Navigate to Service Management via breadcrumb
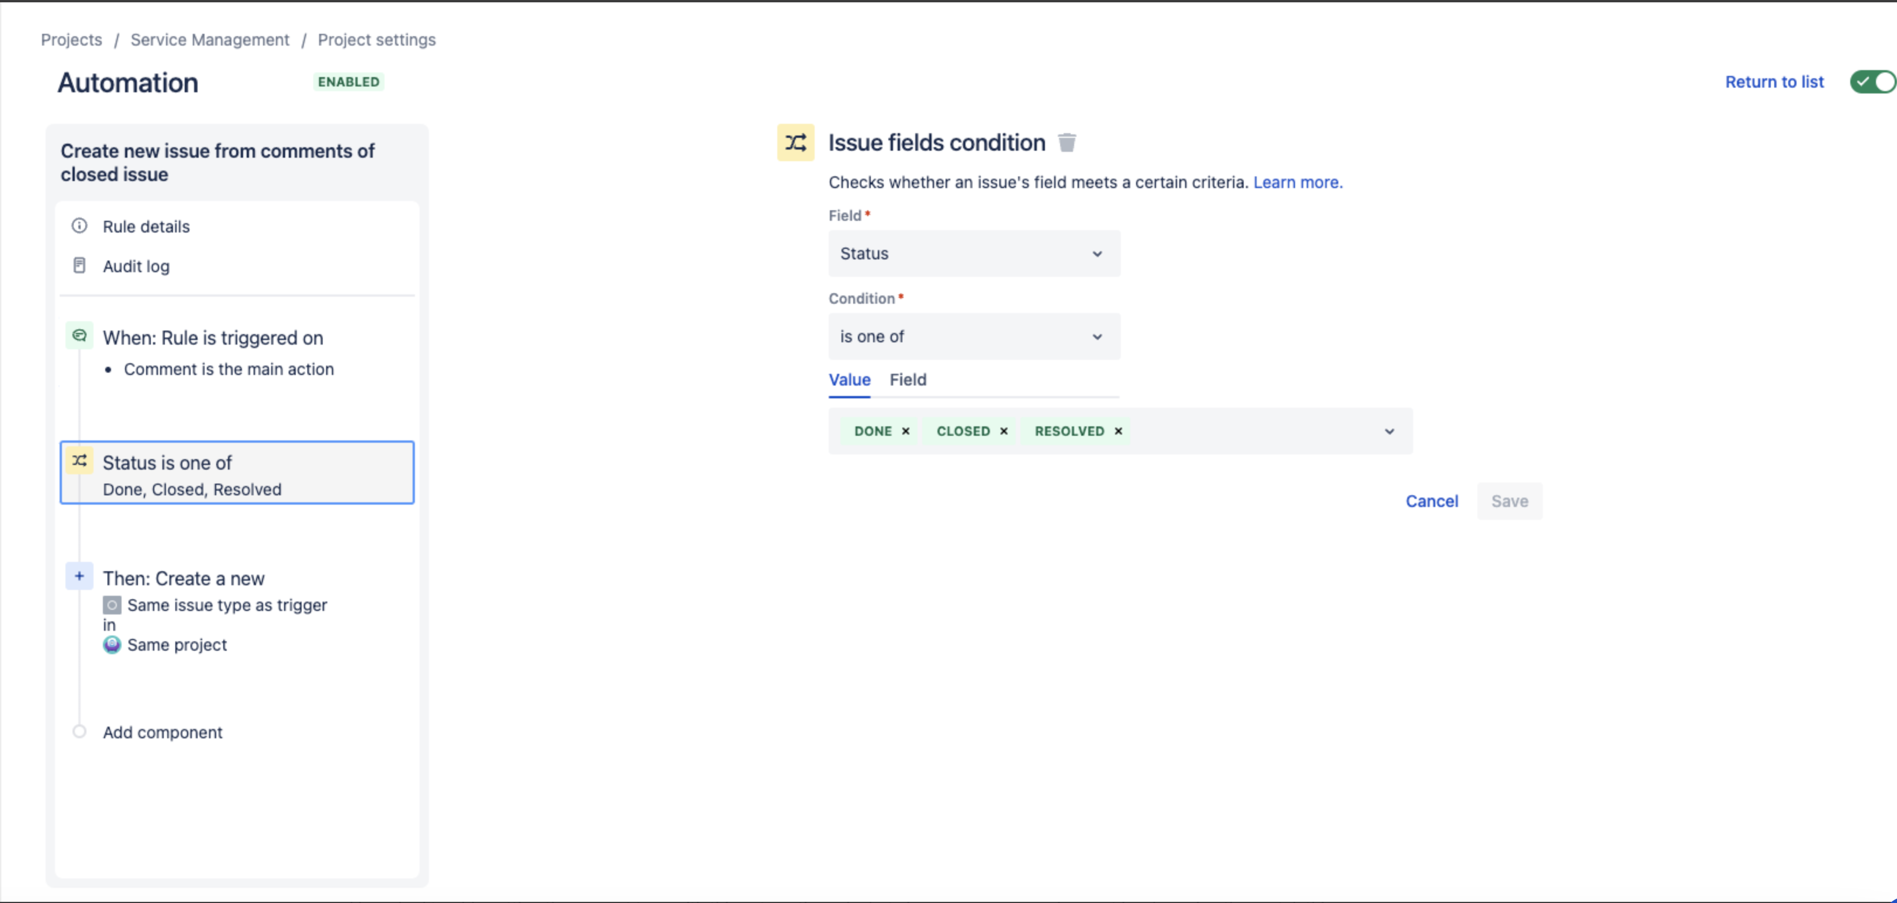The height and width of the screenshot is (903, 1897). [210, 39]
